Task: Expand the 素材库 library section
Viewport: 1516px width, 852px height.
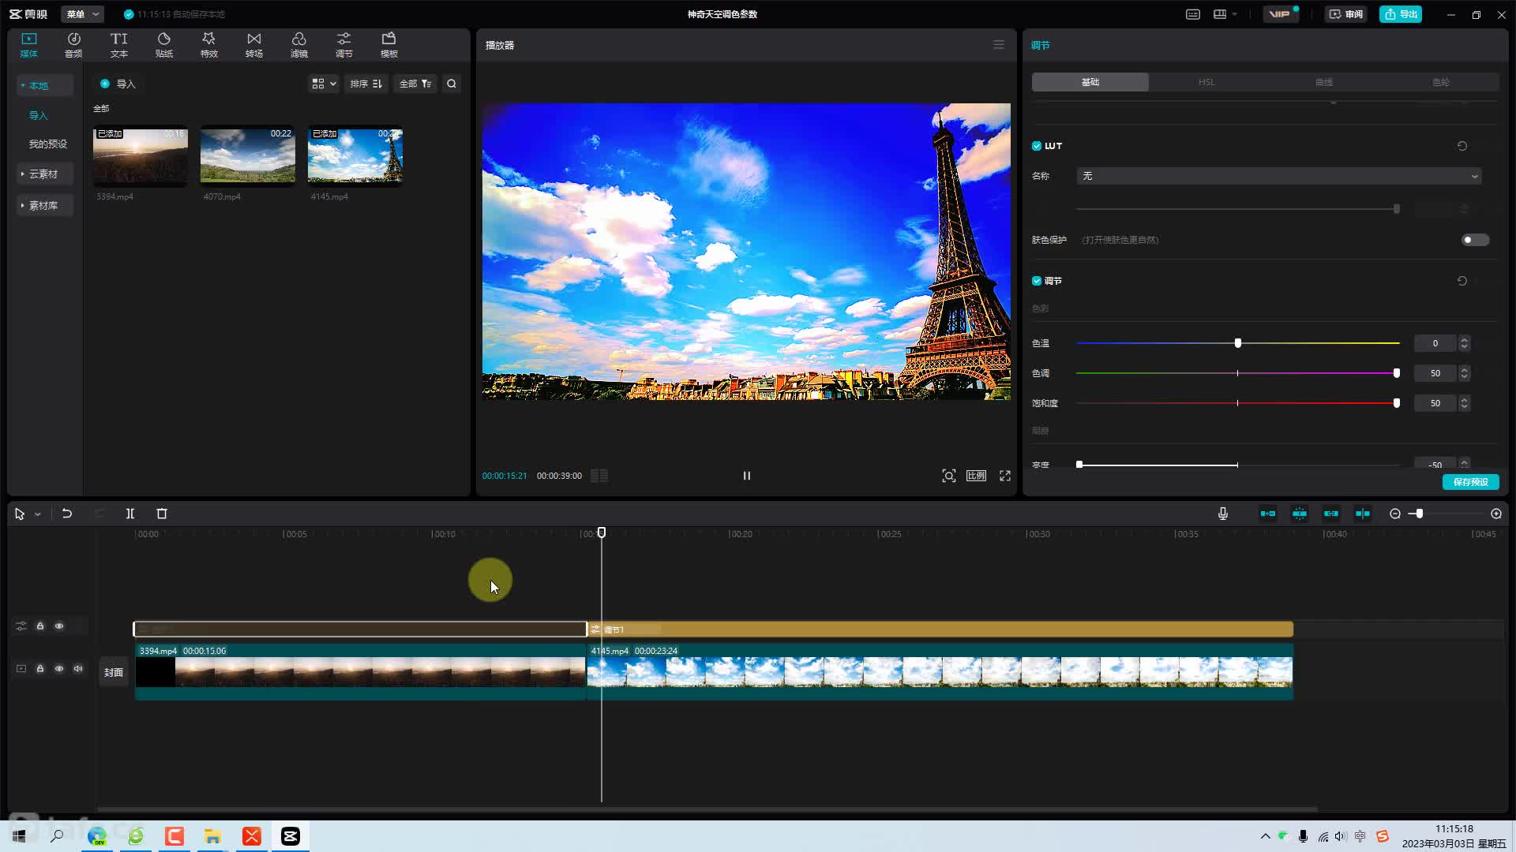Action: [44, 205]
